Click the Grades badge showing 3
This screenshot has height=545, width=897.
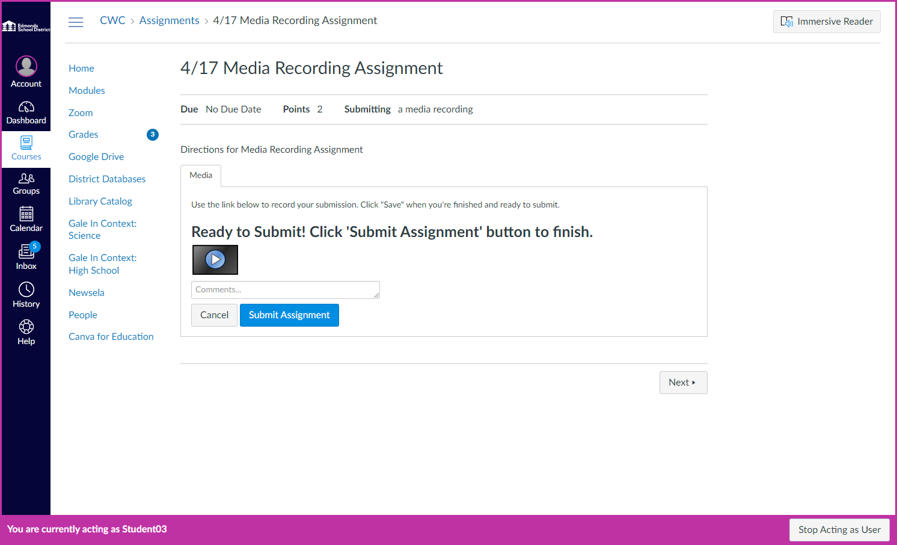click(153, 135)
